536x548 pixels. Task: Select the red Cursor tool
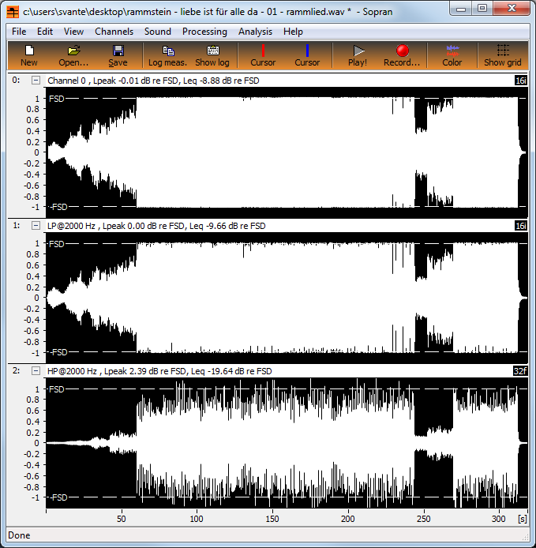point(263,55)
